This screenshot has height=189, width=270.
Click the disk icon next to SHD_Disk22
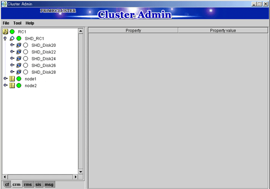pyautogui.click(x=19, y=52)
